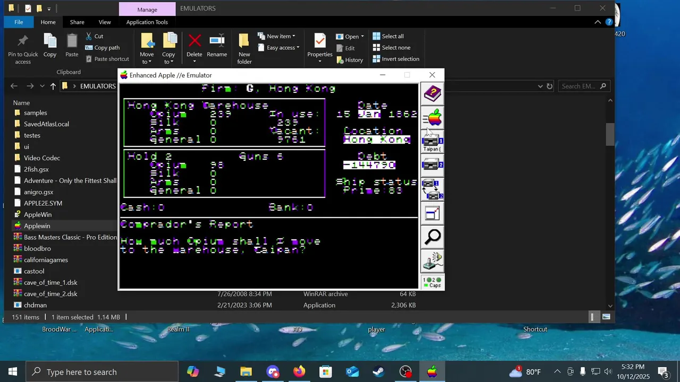Click the Rename icon in ribbon

(x=217, y=46)
